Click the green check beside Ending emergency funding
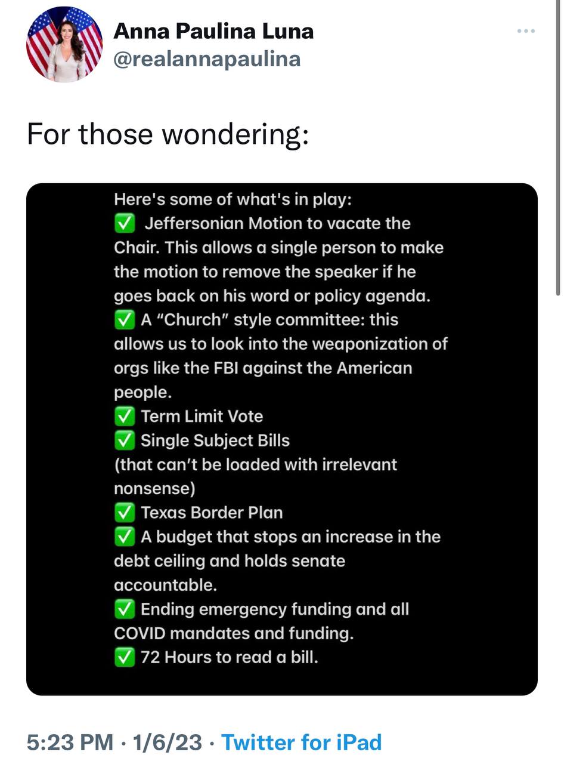Image resolution: width=564 pixels, height=764 pixels. (x=124, y=609)
